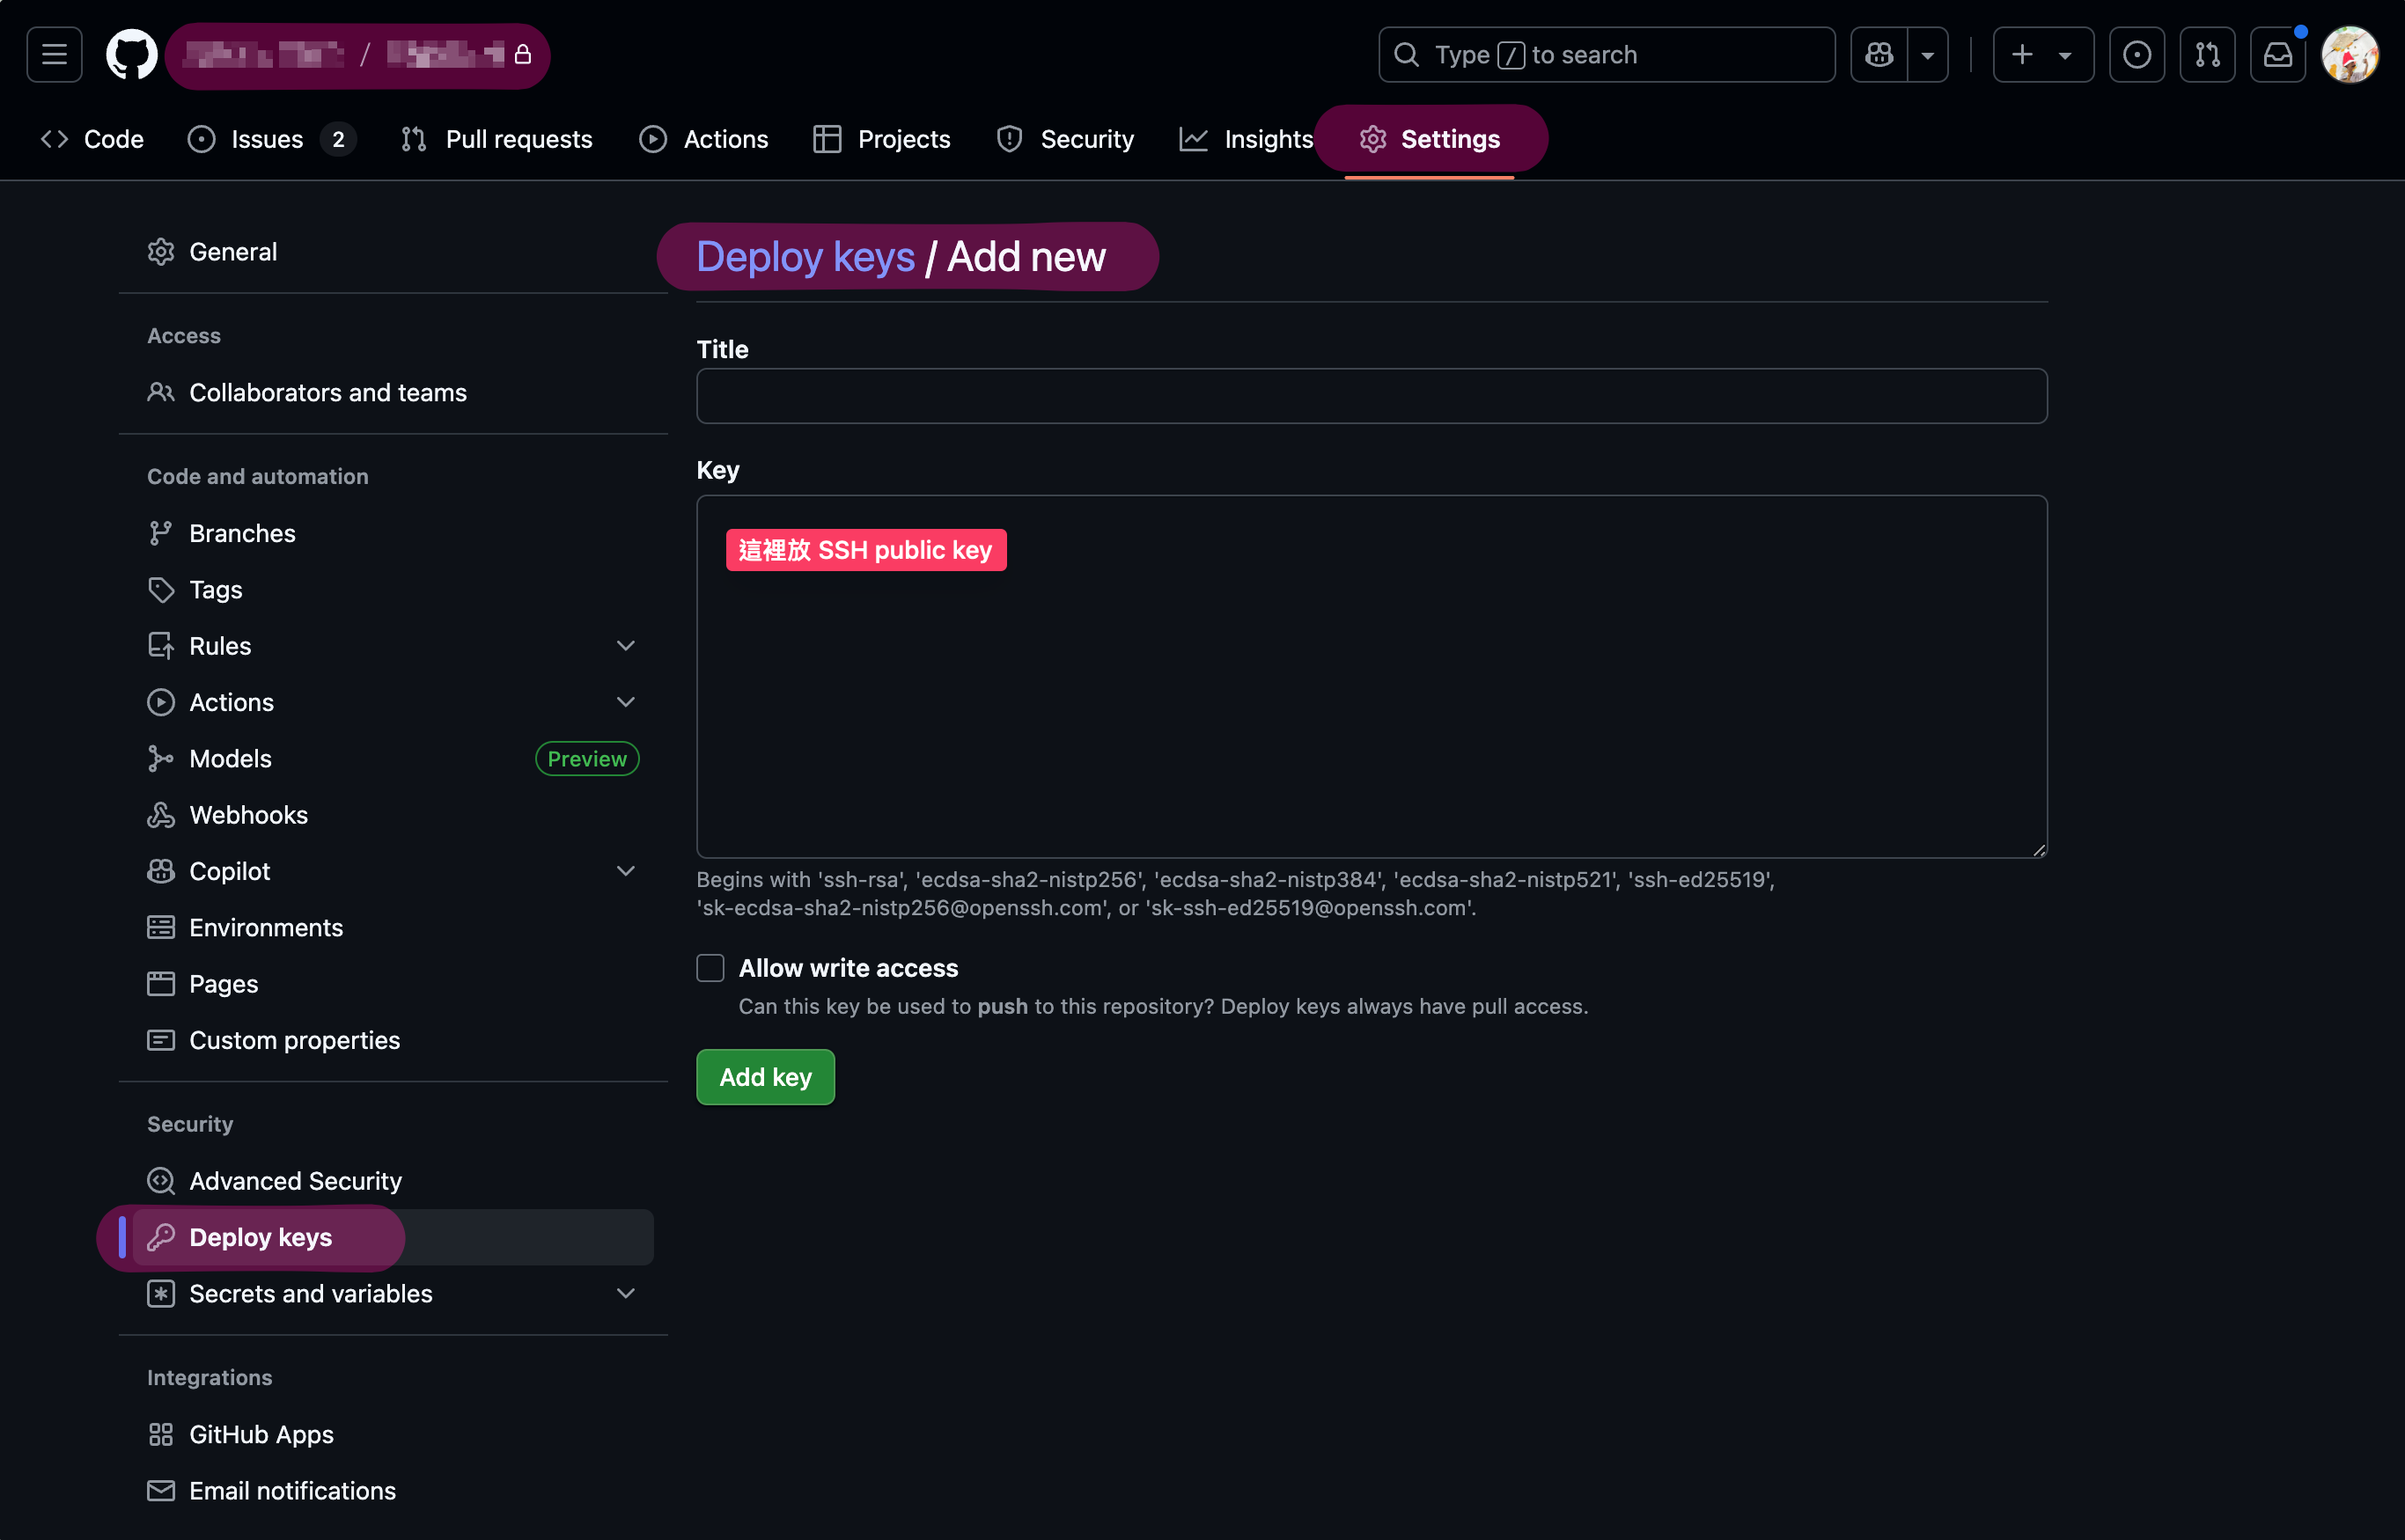Screen dimensions: 2405x1540
Task: Open the Settings tab
Action: 1430,139
